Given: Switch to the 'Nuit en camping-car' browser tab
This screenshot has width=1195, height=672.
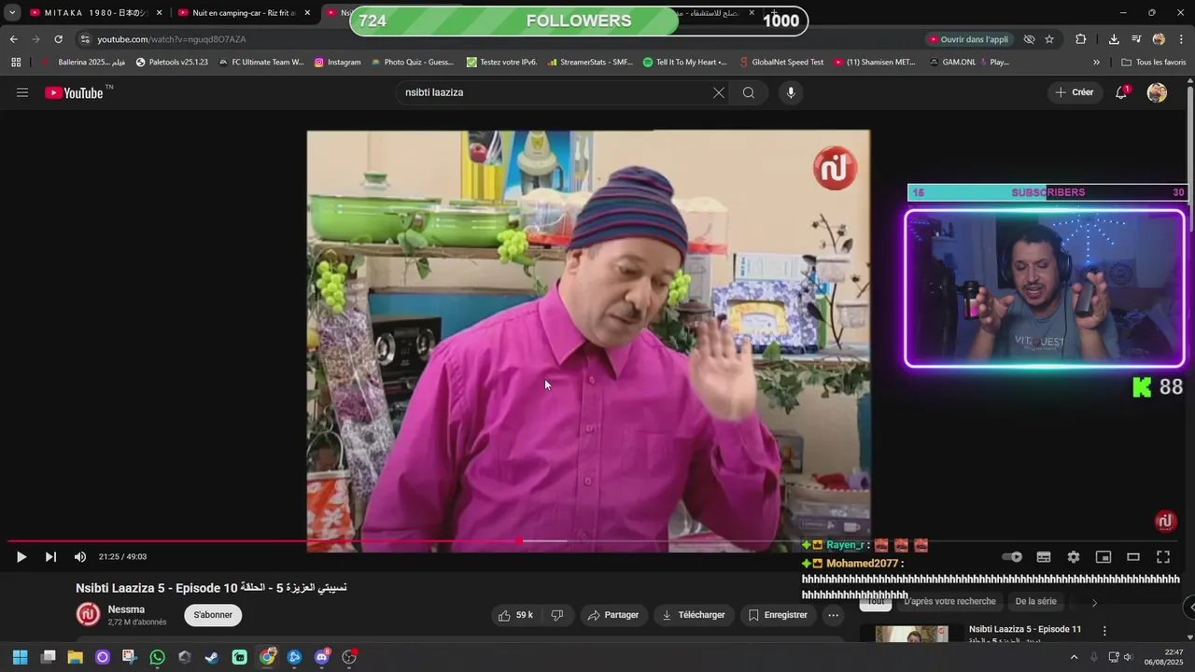Looking at the screenshot, I should 245,13.
